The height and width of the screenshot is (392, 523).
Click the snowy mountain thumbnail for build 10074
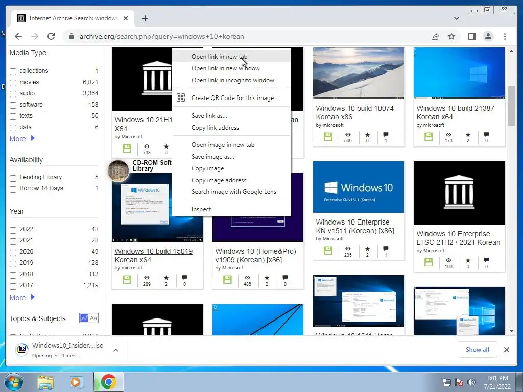point(358,73)
